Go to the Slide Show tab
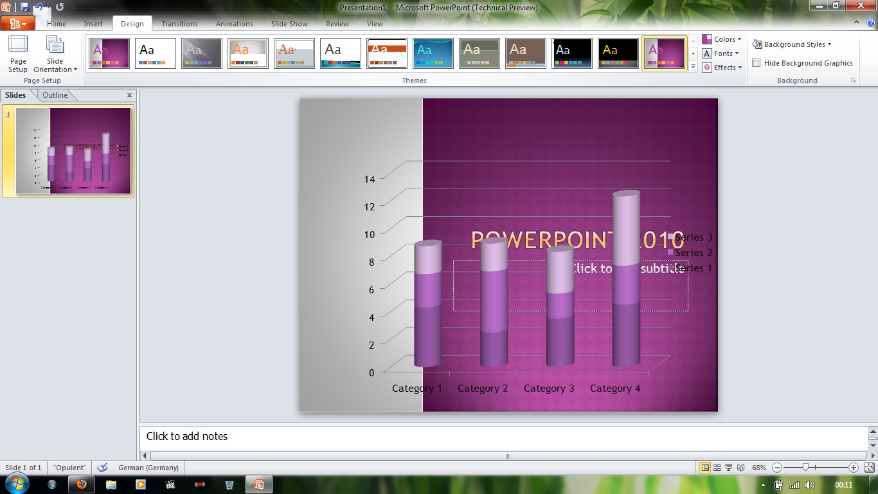This screenshot has width=878, height=494. click(289, 24)
